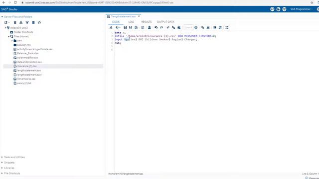The width and height of the screenshot is (319, 179).
Task: Bookmark the page with the star icon
Action: 312,2
